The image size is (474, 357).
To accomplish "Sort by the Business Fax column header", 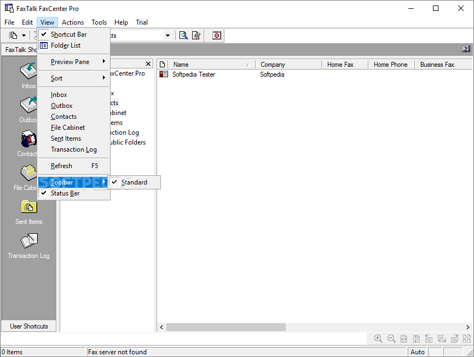I will pos(443,65).
